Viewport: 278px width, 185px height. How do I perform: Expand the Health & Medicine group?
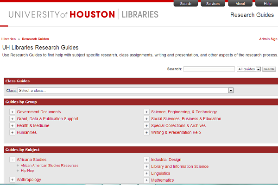[x=12, y=126]
